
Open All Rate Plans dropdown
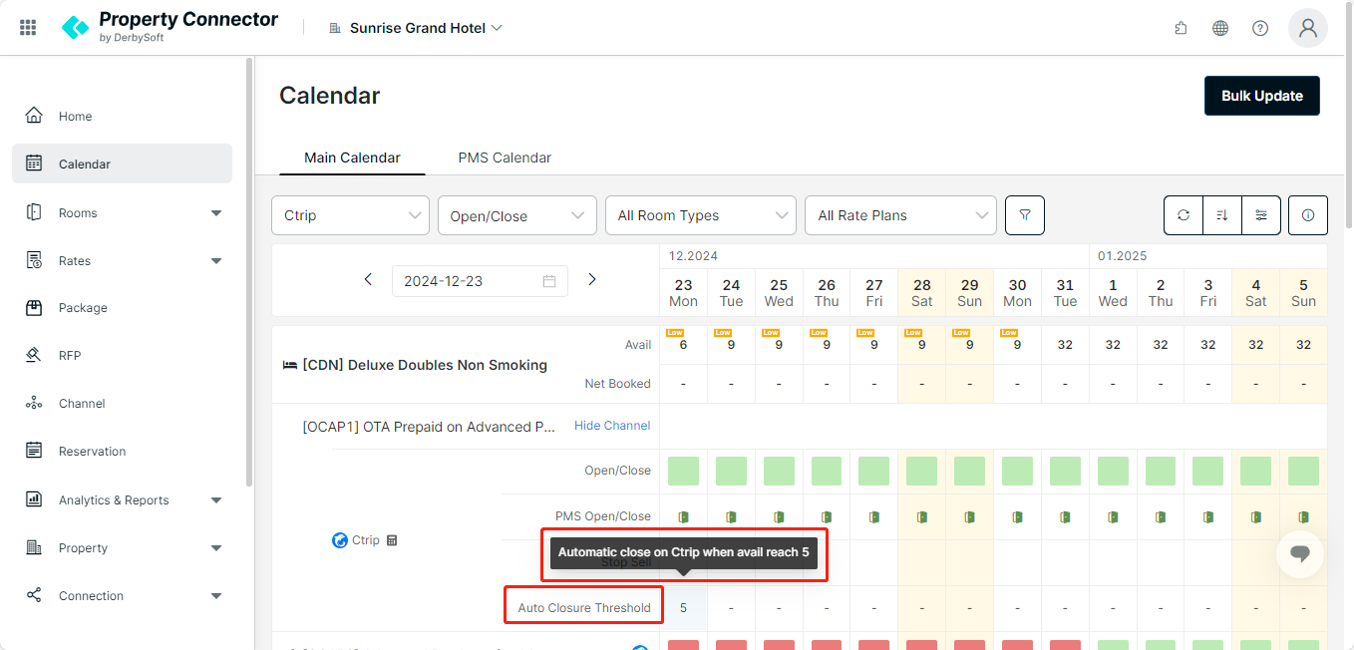pos(900,215)
